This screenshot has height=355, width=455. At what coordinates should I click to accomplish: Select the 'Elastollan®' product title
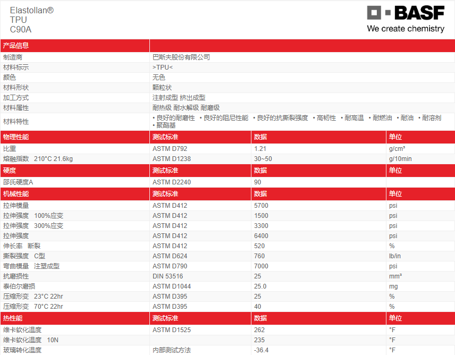pos(32,11)
